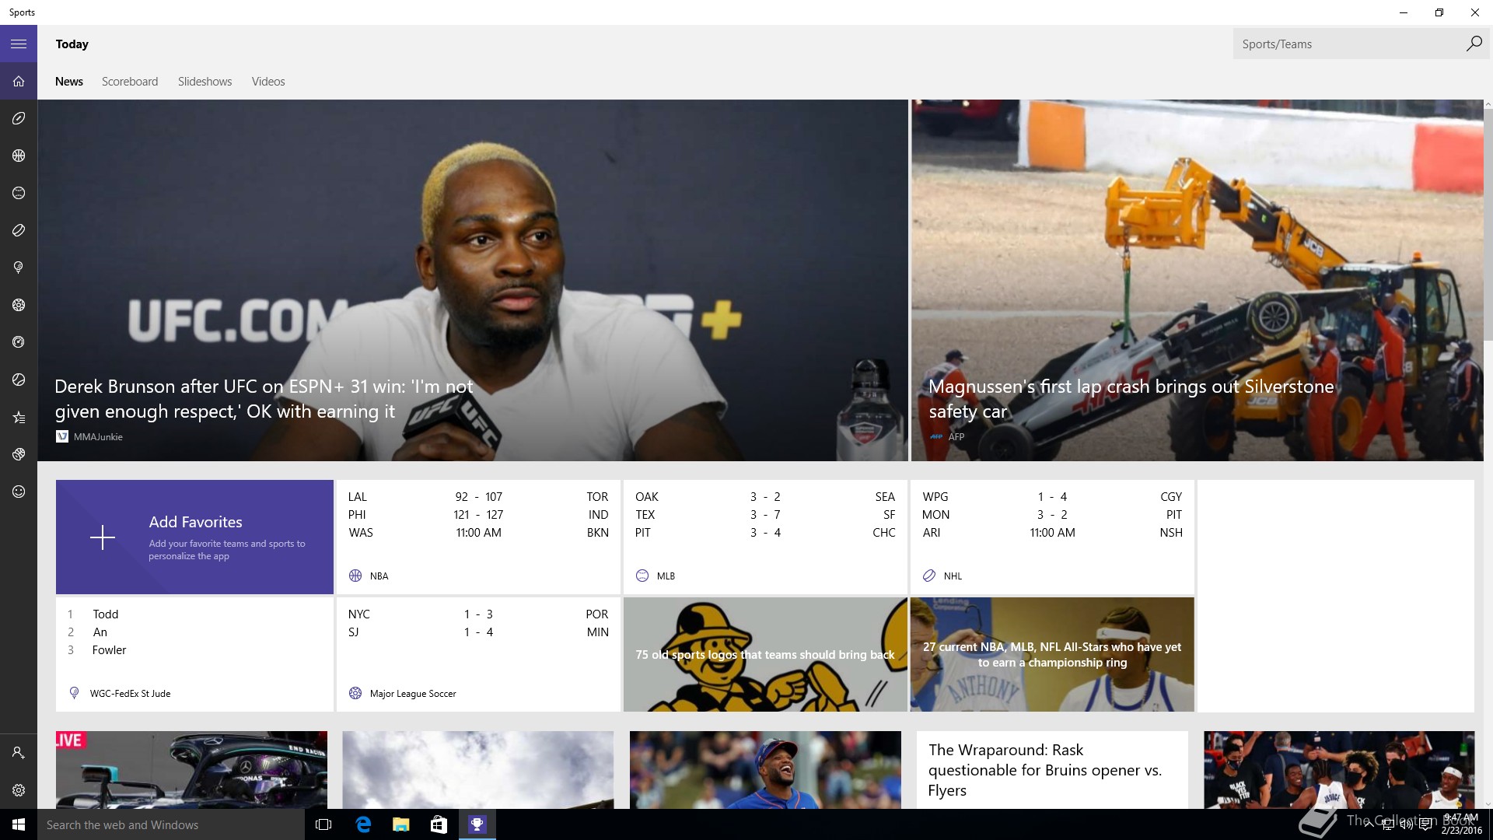Open the cloudy sky story thumbnail
This screenshot has height=840, width=1493.
478,770
